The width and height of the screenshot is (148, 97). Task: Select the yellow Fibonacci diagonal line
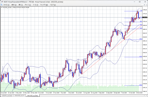(x=131, y=25)
